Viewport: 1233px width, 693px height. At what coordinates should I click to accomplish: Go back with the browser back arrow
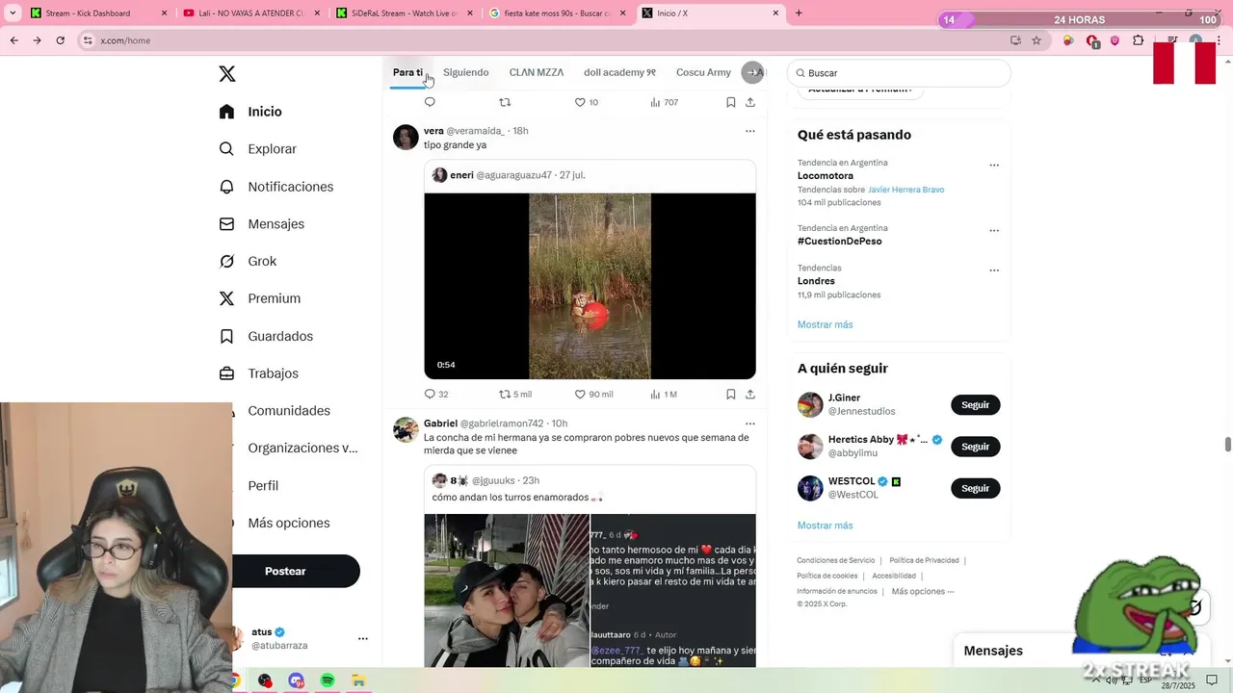click(13, 40)
